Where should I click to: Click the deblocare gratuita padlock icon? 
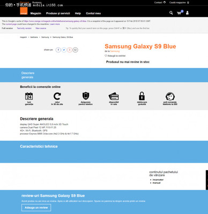click(142, 96)
